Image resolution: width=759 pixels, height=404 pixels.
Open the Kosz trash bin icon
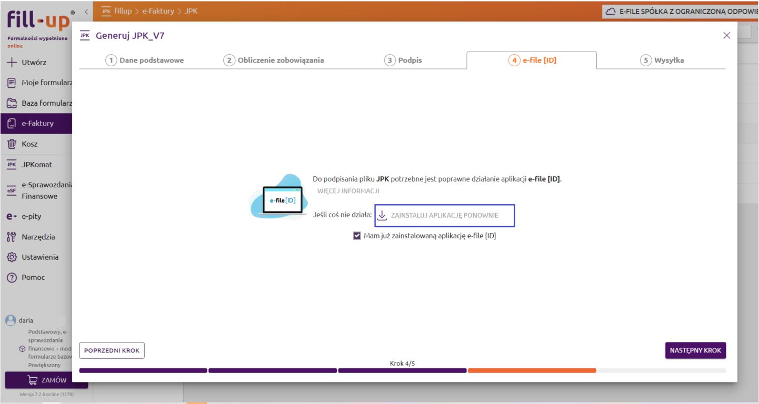[12, 144]
